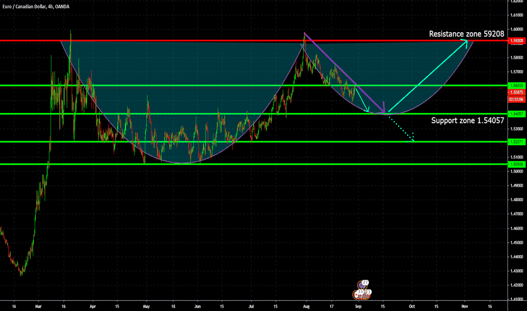Select the red horizontal resistance line

coord(254,41)
